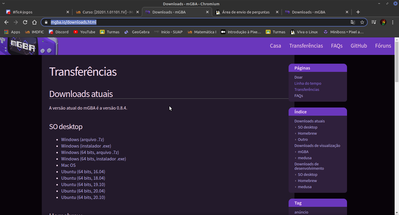This screenshot has height=215, width=399.
Task: Open the window menu arrow in title bar
Action: pos(3,4)
